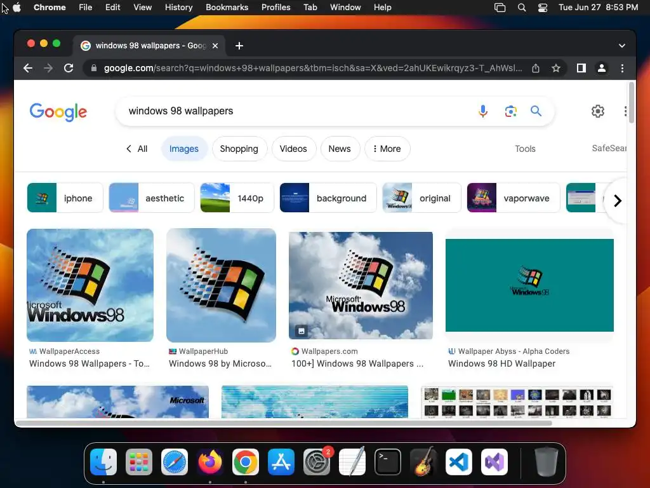Click the search query input field
This screenshot has width=650, height=488.
tap(298, 111)
